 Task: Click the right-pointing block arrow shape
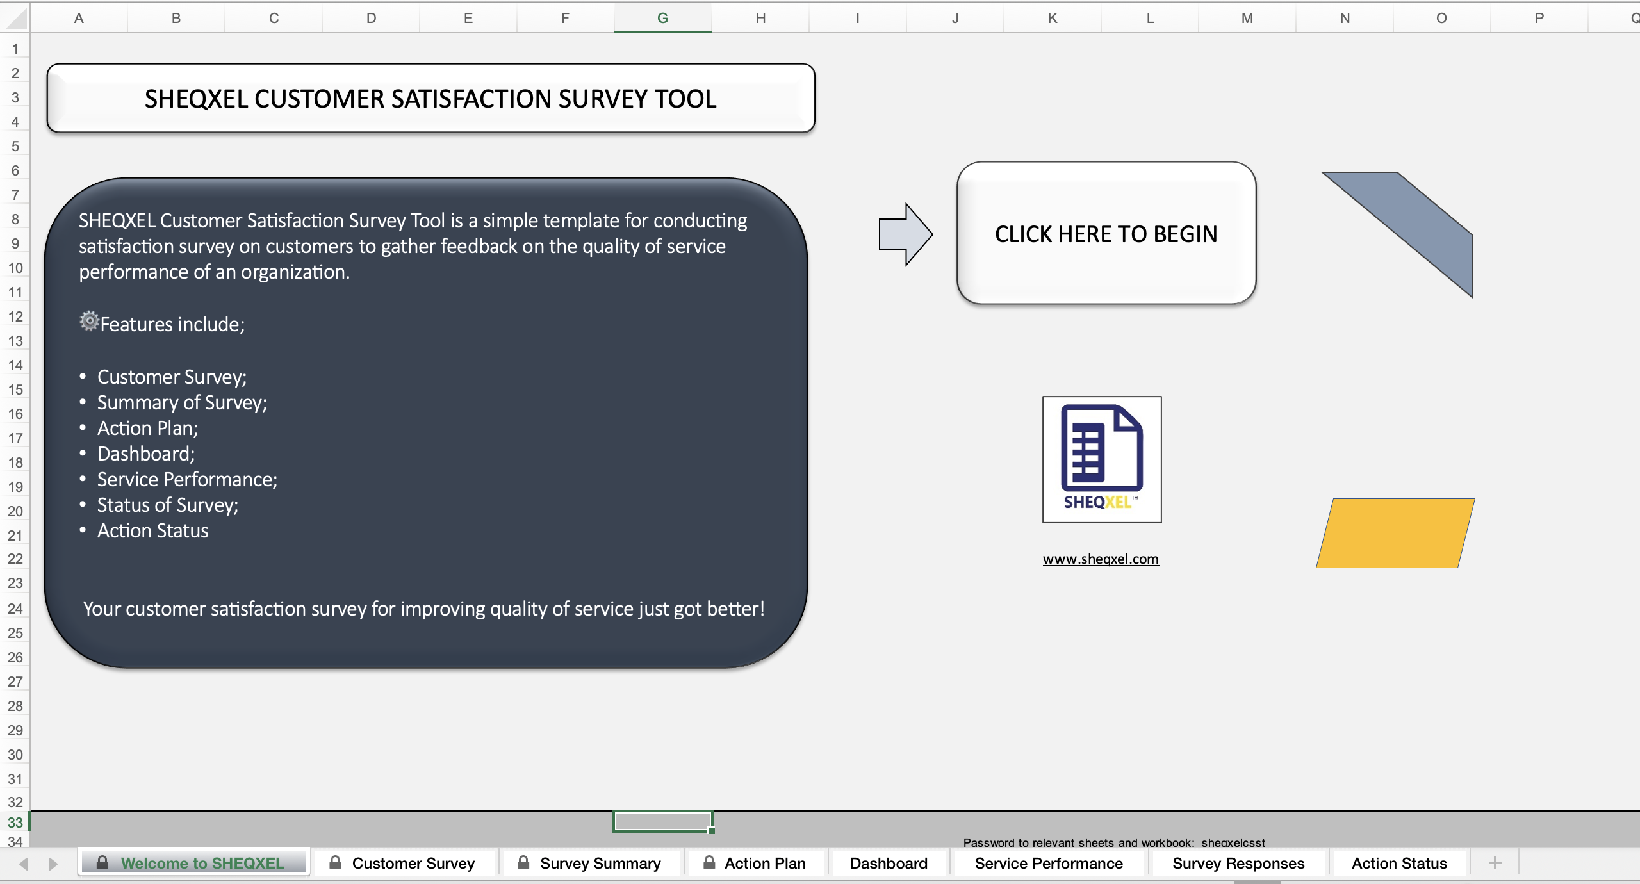click(x=905, y=234)
